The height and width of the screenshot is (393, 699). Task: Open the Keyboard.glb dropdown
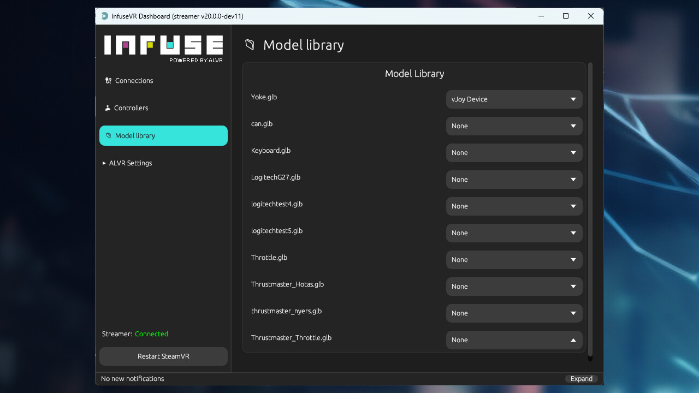pyautogui.click(x=513, y=152)
